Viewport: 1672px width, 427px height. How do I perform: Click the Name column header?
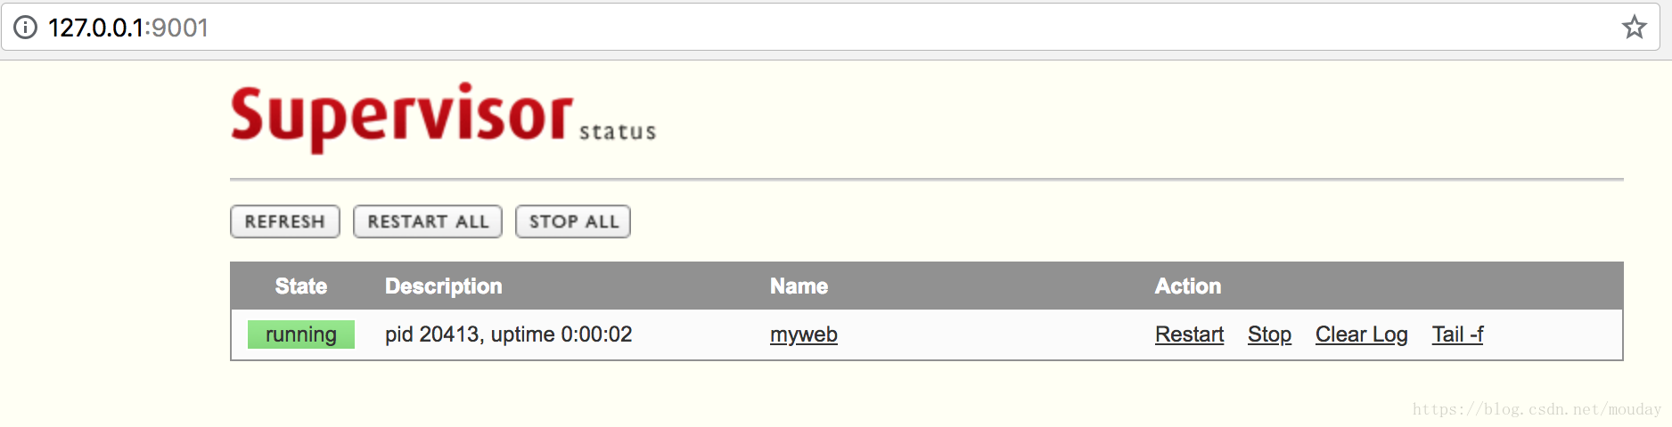click(x=799, y=286)
